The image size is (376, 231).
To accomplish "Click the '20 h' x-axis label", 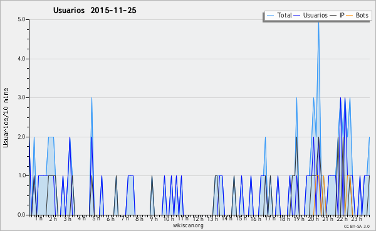I will pyautogui.click(x=313, y=219).
